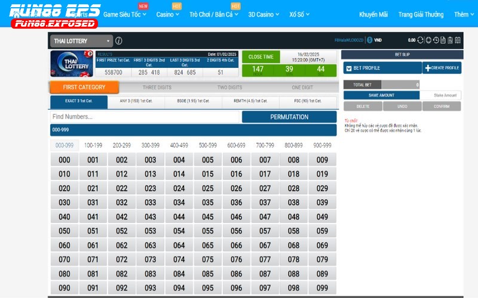Click the Close Time label

tap(261, 57)
